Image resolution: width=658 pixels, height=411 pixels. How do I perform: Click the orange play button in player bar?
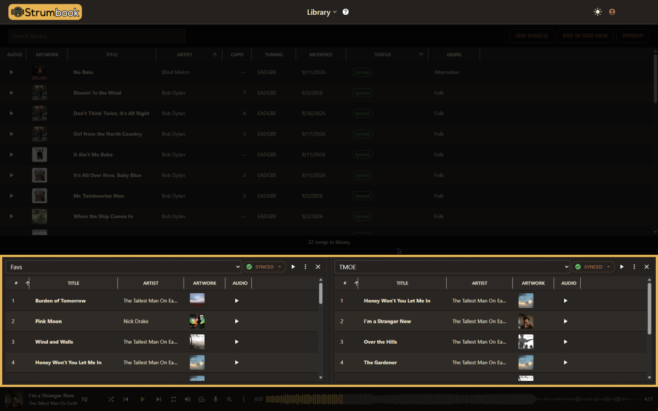point(143,399)
